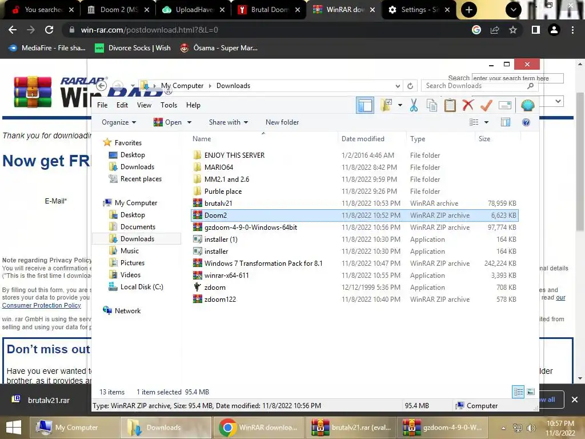
Task: Click the Open button with WinRAR icon
Action: pos(168,122)
